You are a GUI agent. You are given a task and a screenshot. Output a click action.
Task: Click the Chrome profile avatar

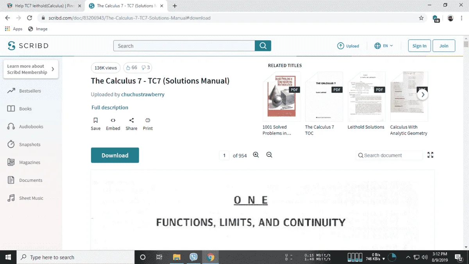(450, 18)
